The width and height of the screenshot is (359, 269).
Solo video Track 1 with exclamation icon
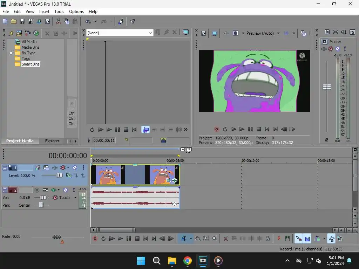(x=83, y=168)
